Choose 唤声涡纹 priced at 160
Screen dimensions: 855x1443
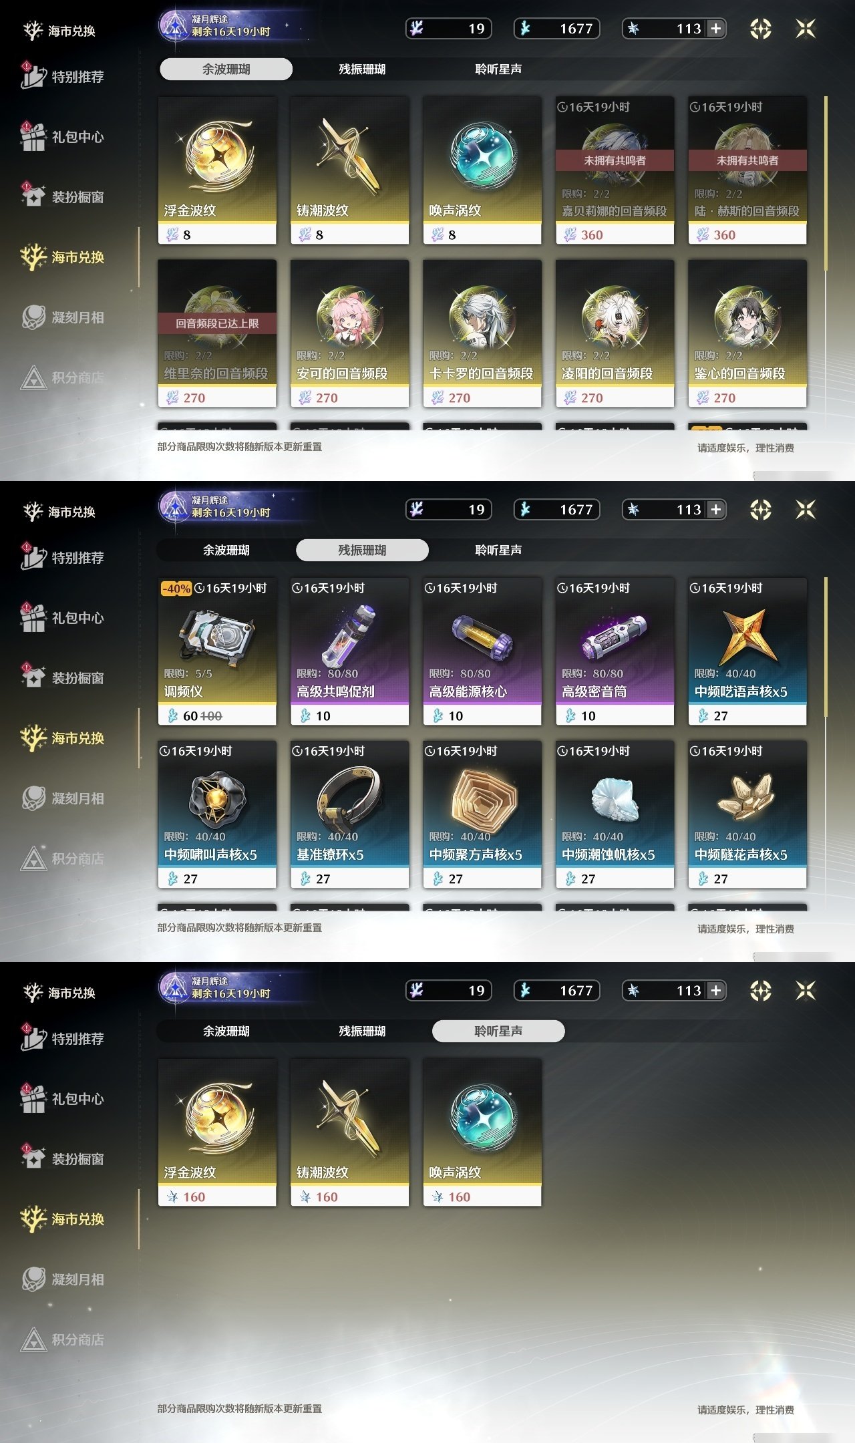point(482,1132)
